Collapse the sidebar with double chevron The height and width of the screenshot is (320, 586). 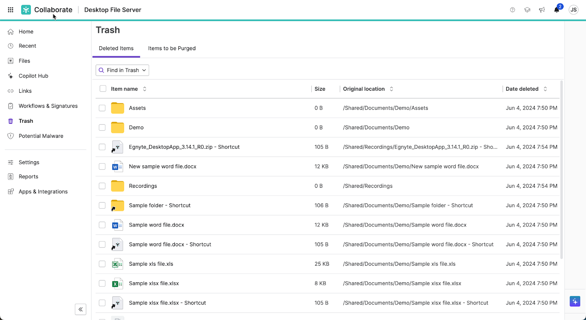click(x=81, y=309)
